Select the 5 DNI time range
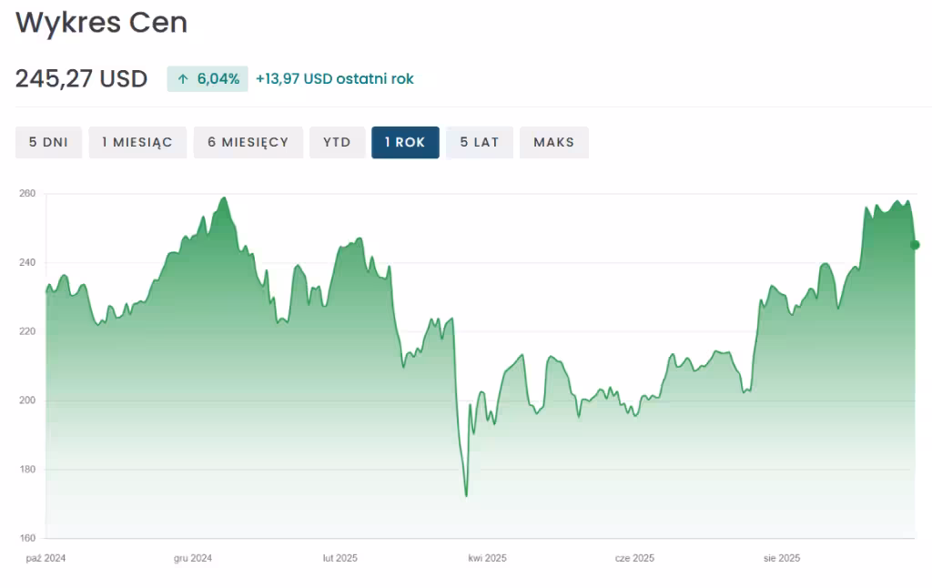This screenshot has width=932, height=588. 48,142
